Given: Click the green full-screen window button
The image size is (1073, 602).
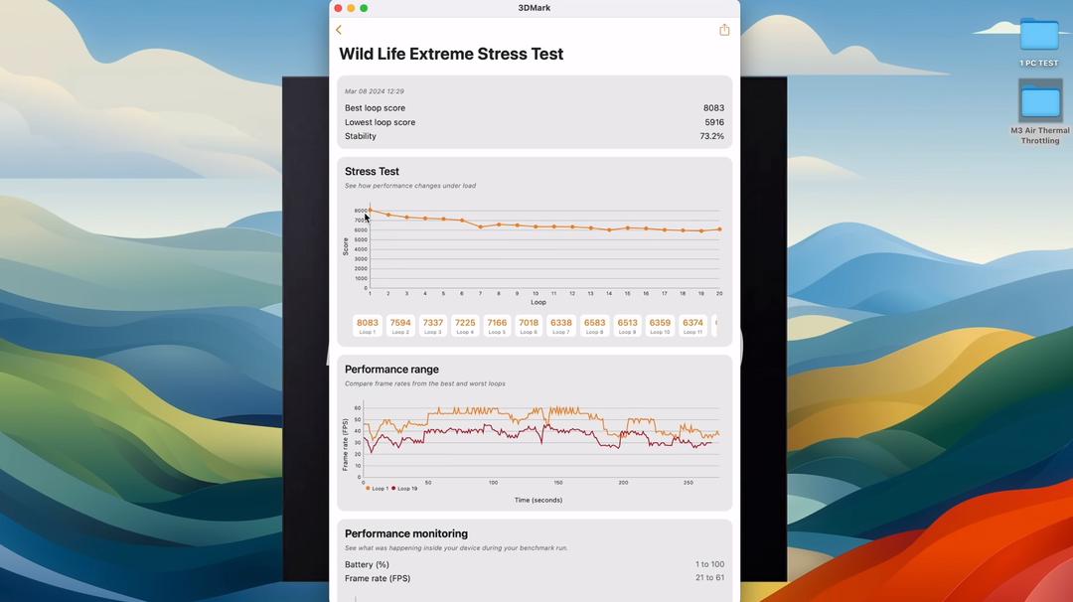Looking at the screenshot, I should [x=364, y=8].
